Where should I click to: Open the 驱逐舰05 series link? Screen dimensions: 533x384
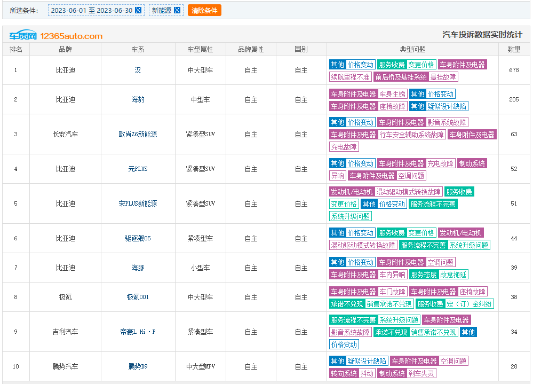(x=138, y=238)
